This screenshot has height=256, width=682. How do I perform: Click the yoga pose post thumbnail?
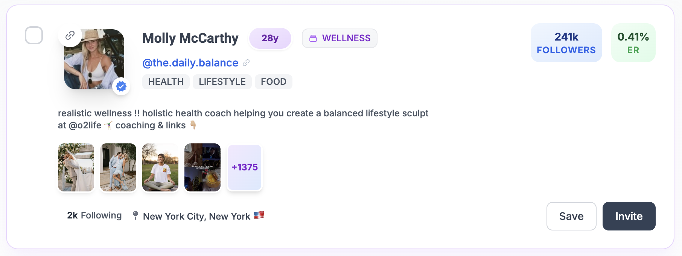[x=160, y=167]
